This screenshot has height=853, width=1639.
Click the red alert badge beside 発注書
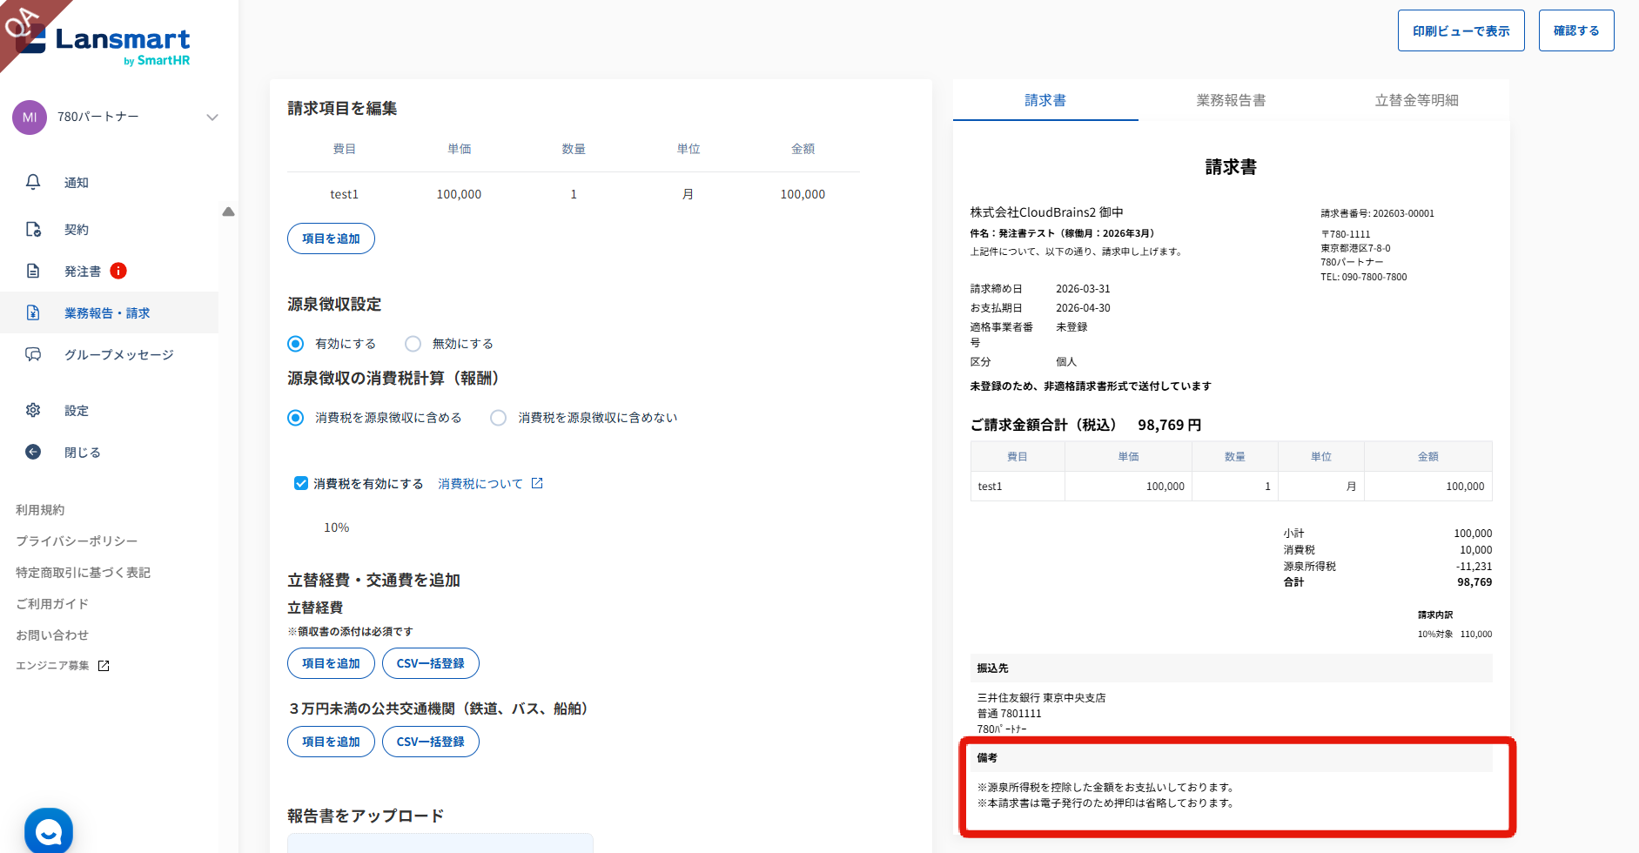(x=118, y=271)
